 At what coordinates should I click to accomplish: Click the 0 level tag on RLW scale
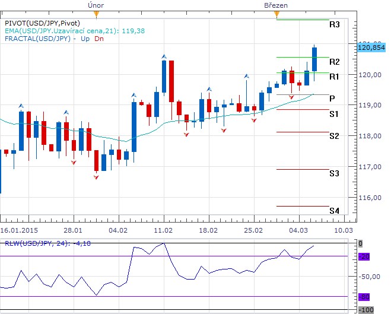click(360, 243)
